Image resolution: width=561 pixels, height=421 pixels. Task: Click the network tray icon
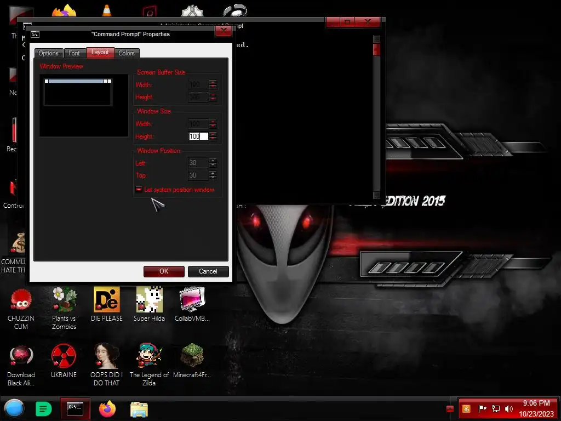(495, 409)
